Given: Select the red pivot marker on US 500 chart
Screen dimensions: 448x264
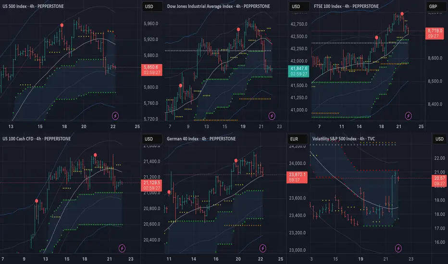Looking at the screenshot, I should (x=62, y=25).
